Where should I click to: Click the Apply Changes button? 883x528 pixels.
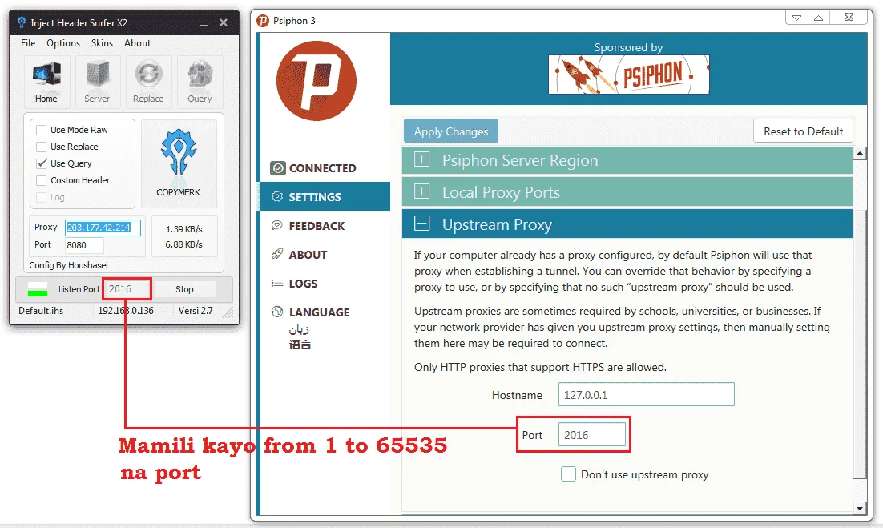point(451,131)
